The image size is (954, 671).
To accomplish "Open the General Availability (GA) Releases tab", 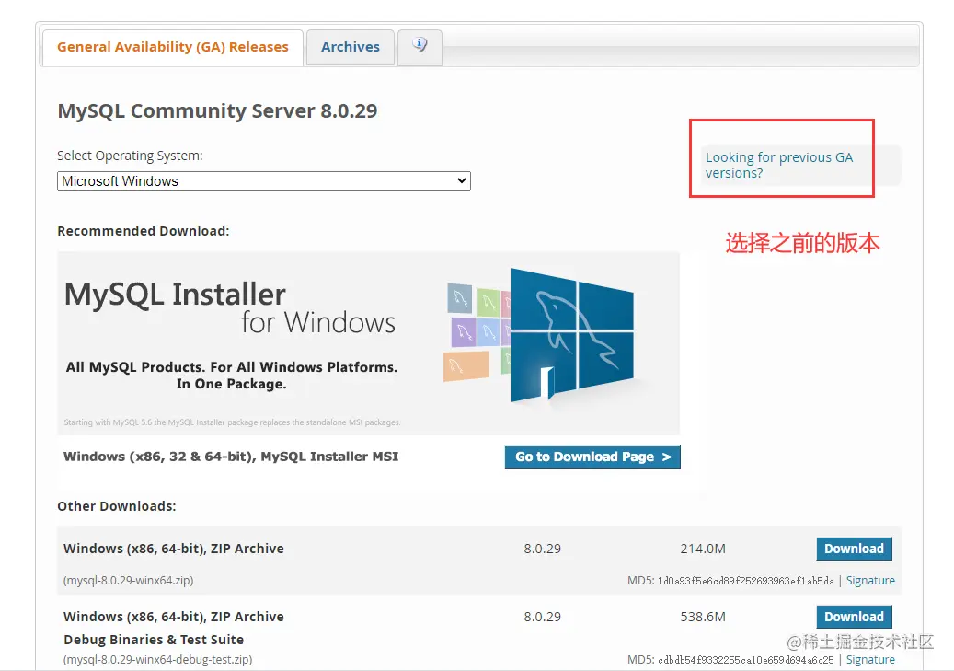I will pyautogui.click(x=173, y=48).
